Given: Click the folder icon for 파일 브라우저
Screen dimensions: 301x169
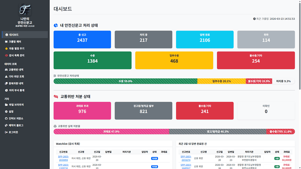Looking at the screenshot, I should (x=6, y=105).
